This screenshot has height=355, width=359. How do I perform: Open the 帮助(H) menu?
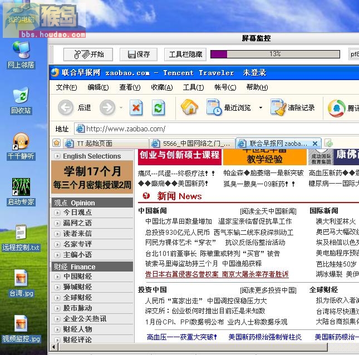257,87
